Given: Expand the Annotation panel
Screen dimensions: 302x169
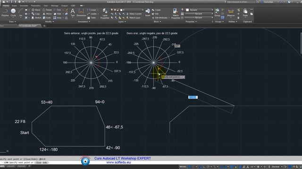Looking at the screenshot, I should 84,22.
